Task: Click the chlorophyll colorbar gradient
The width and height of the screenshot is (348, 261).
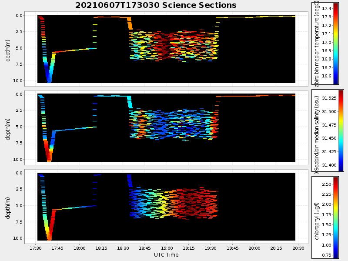Action: point(336,218)
